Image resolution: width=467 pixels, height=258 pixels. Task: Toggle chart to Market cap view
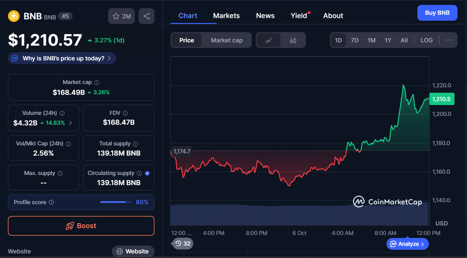[226, 40]
